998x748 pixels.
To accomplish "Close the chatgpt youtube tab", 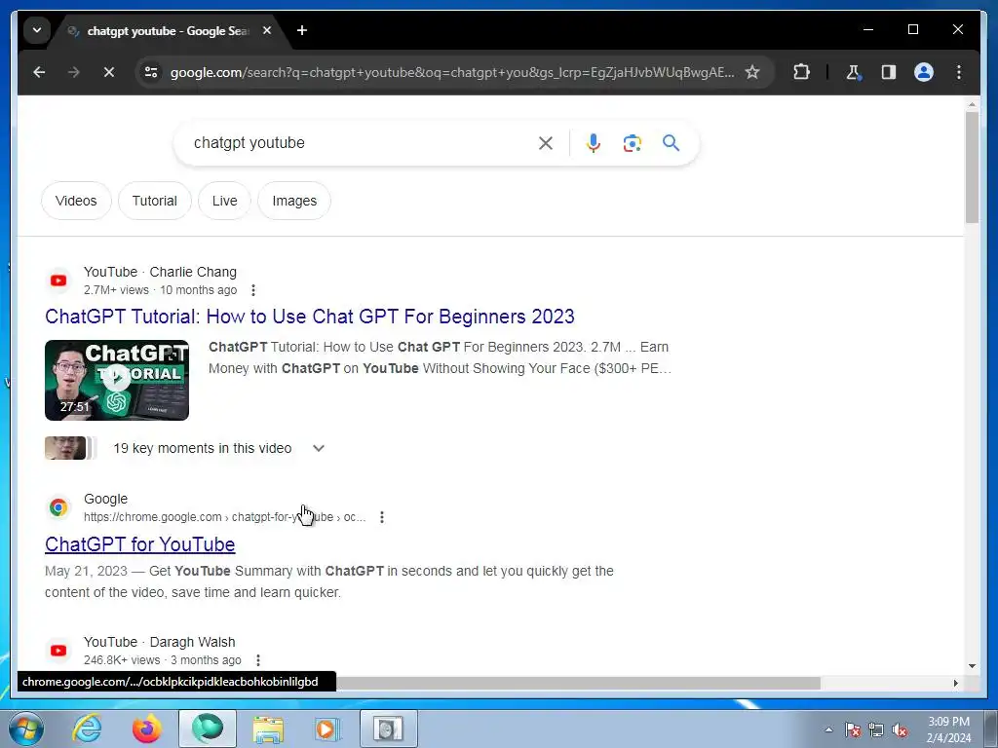I will point(267,30).
